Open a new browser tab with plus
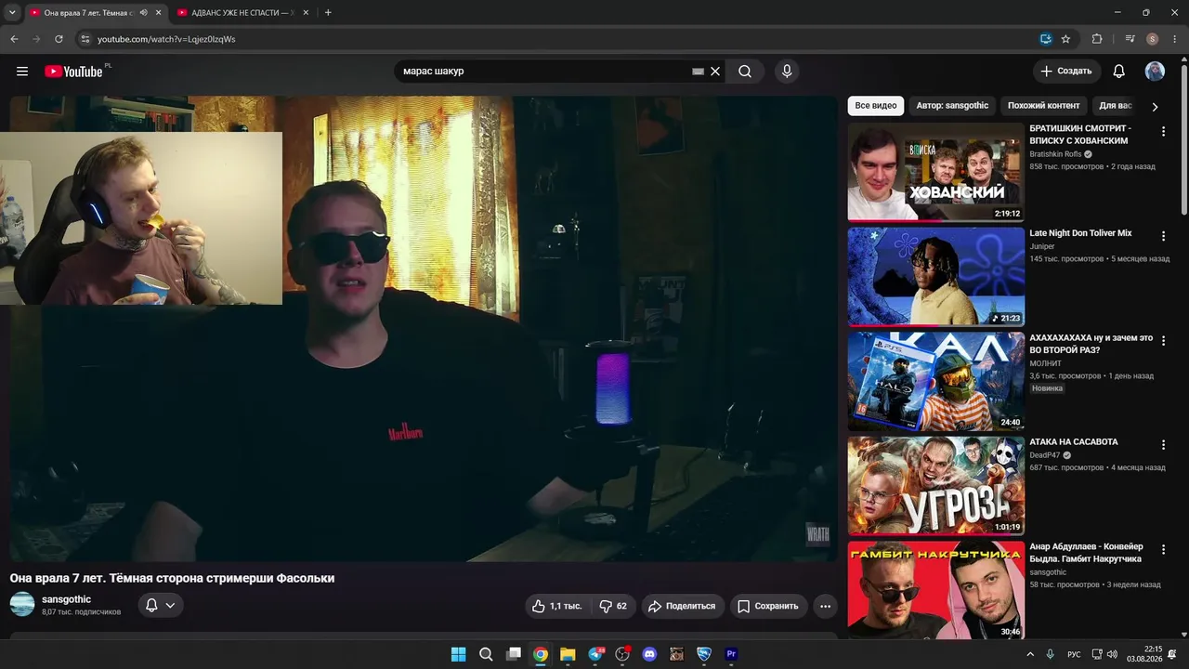Screen dimensions: 1189x669 click(328, 13)
